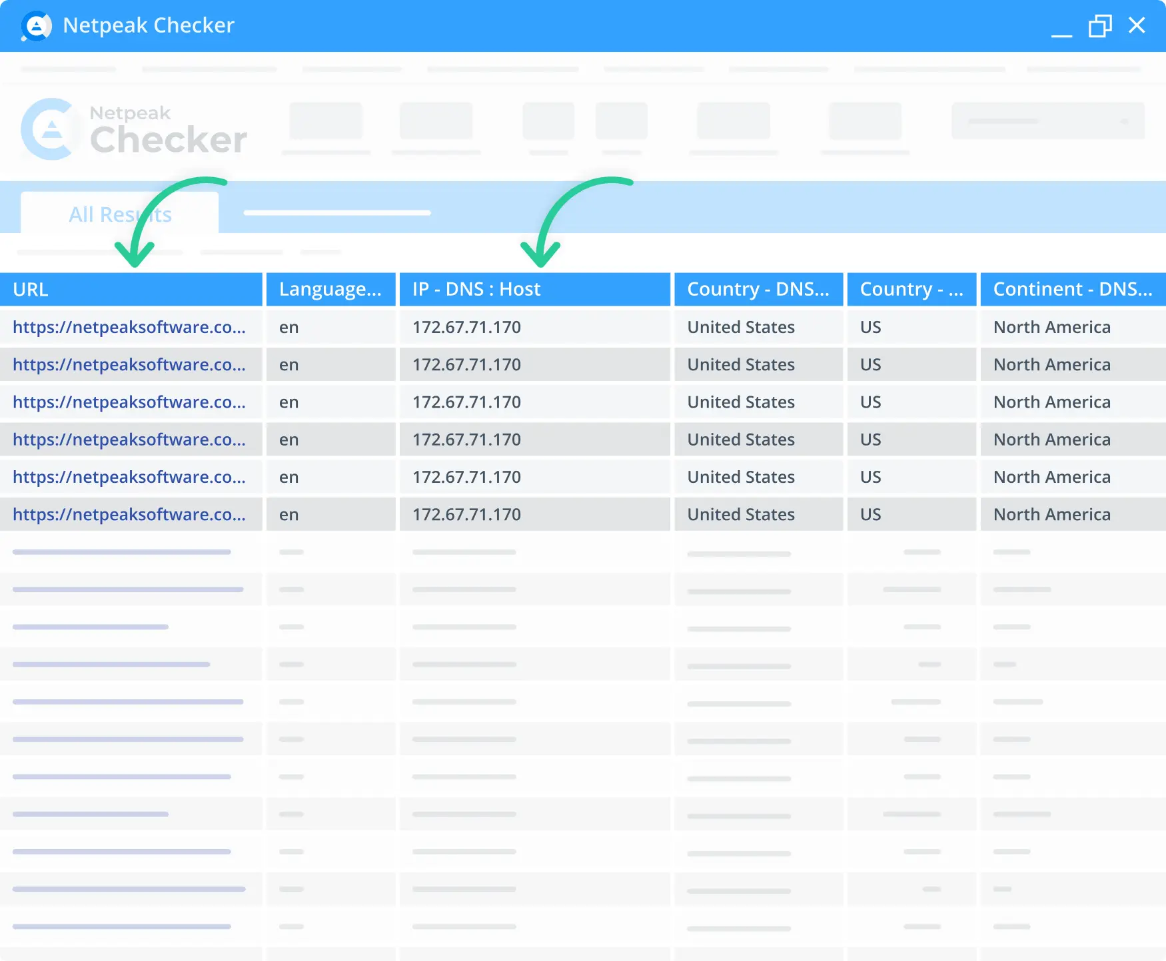
Task: Restore down the Netpeak Checker window
Action: pos(1100,26)
